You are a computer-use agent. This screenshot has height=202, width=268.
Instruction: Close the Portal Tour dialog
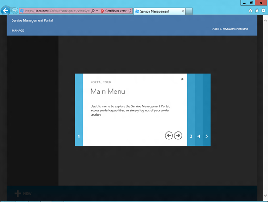coord(182,79)
